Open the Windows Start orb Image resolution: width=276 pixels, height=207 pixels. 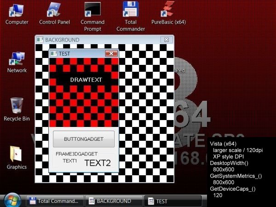(12, 200)
